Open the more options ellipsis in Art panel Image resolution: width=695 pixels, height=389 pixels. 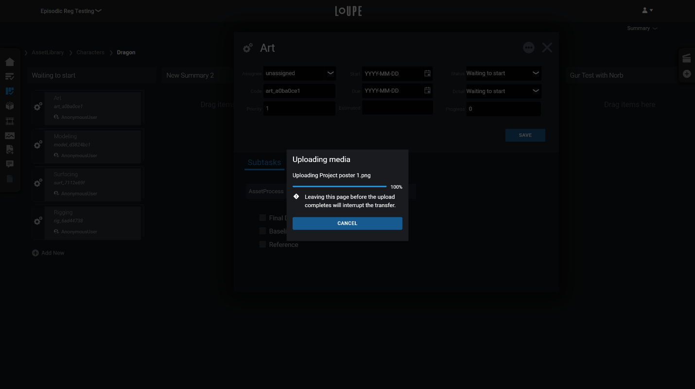pyautogui.click(x=529, y=48)
